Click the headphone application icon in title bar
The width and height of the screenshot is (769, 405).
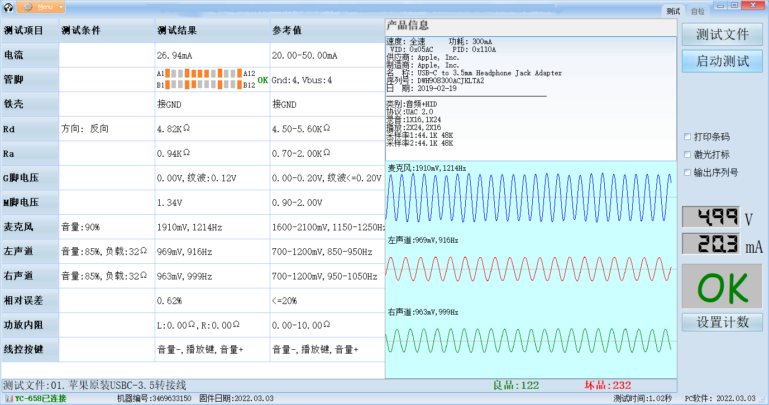click(8, 7)
